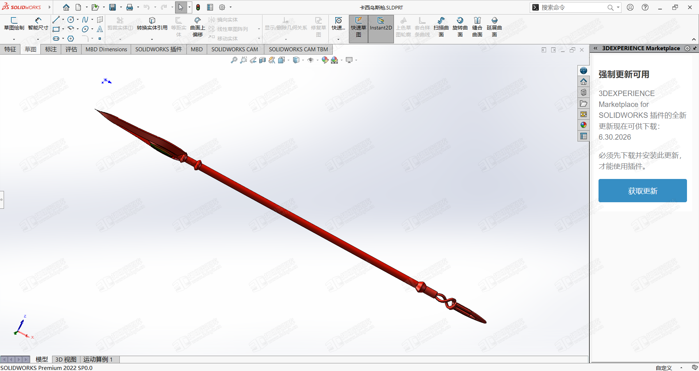Screen dimensions: 699x371
Task: Click the 旋转曲面 revolved surface tool
Action: (460, 27)
